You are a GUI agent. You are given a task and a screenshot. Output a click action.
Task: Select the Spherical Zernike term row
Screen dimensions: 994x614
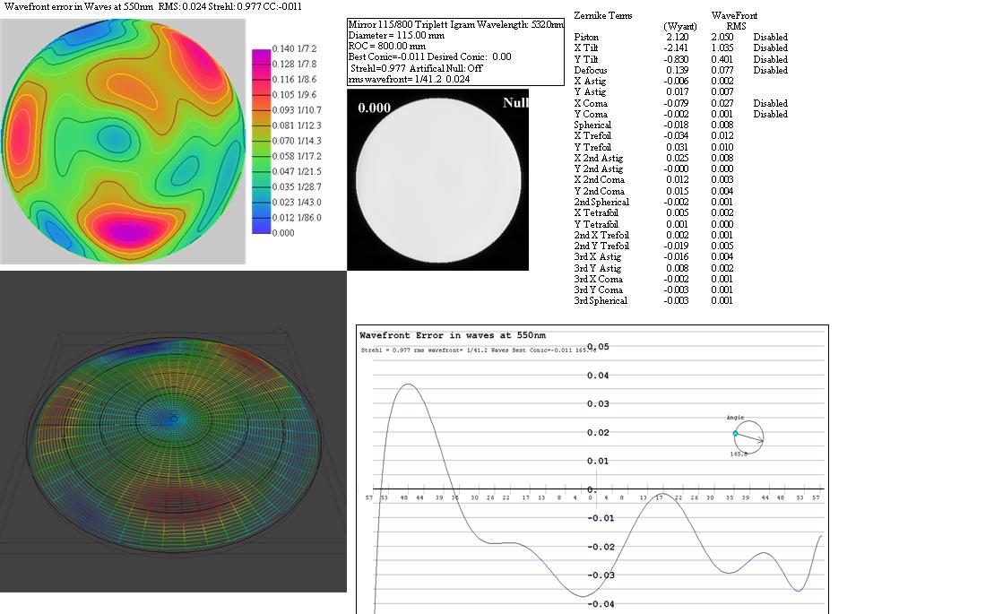(x=592, y=125)
